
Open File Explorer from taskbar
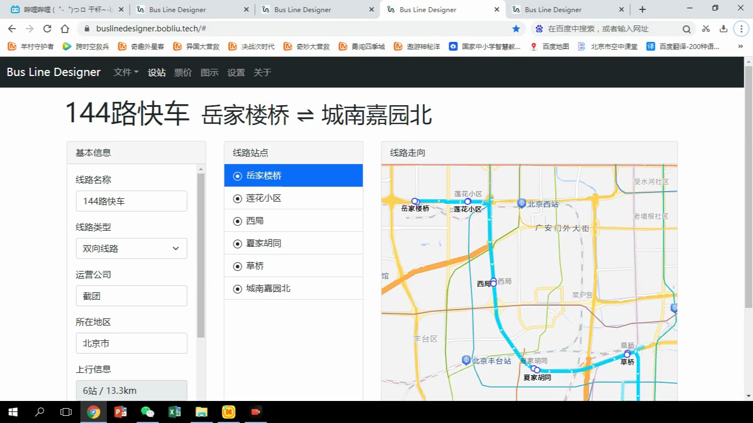coord(201,411)
